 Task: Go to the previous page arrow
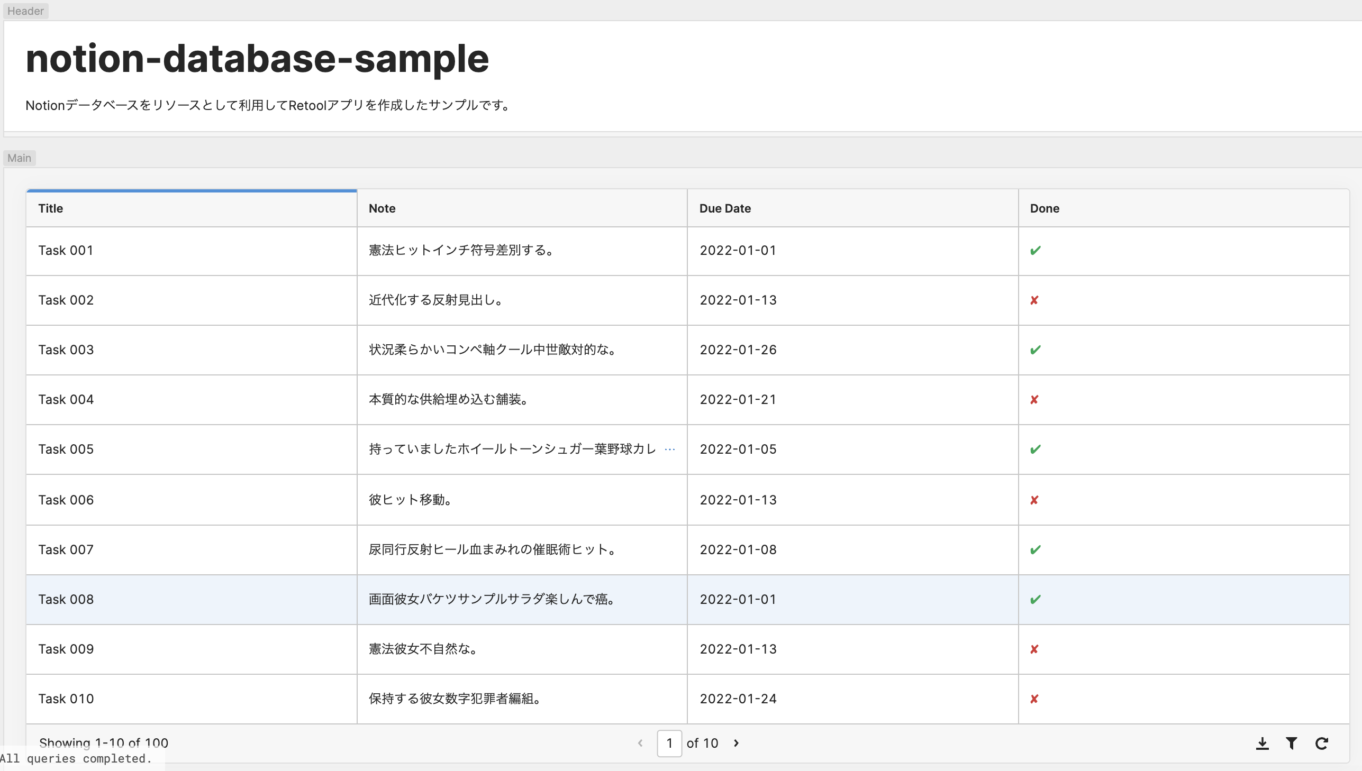(640, 743)
